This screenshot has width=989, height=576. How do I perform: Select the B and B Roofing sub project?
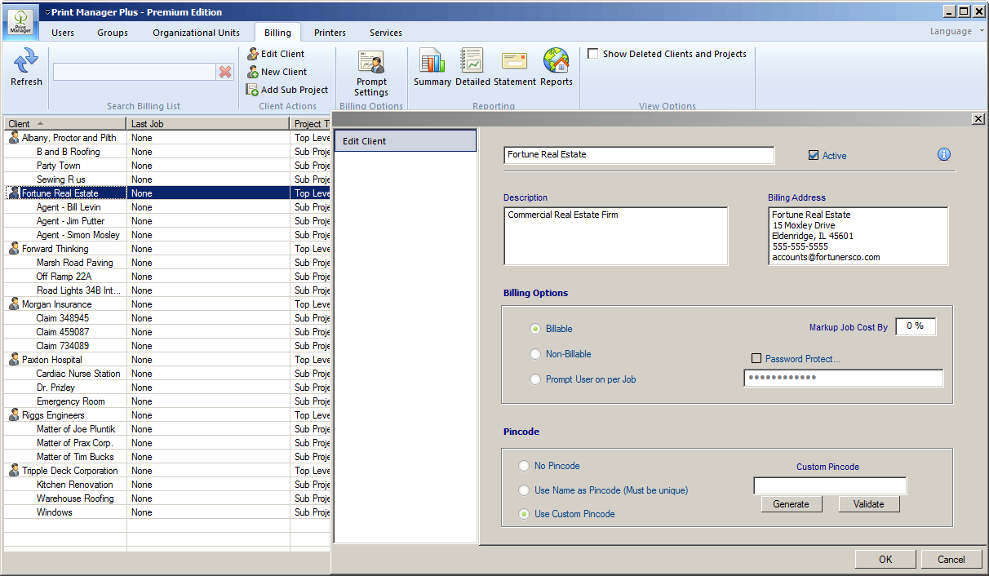coord(167,151)
